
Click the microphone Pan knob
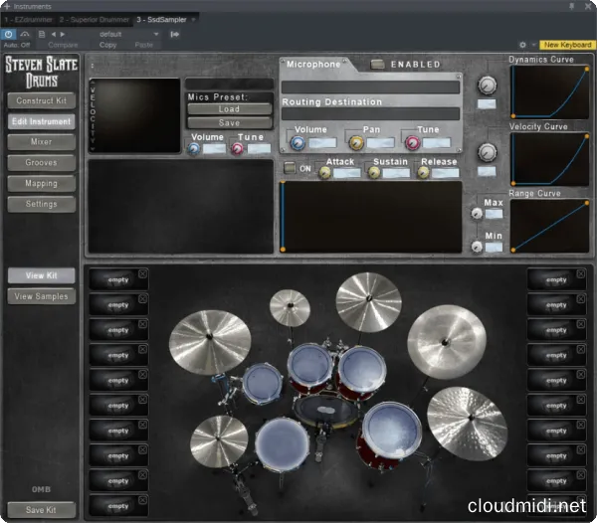coord(356,142)
